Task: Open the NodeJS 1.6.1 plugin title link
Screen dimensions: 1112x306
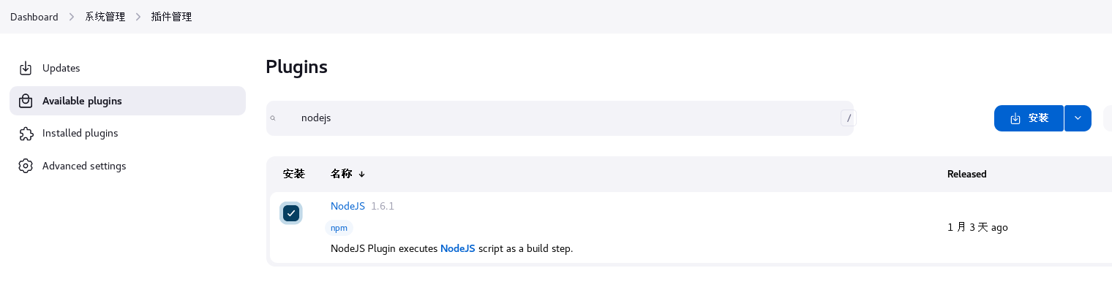Action: 347,206
